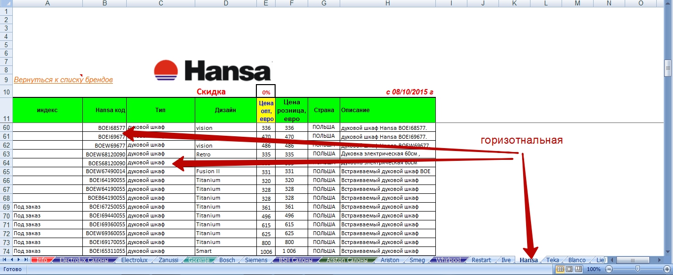This screenshot has width=673, height=275.
Task: Select 'Fusion II' design cell
Action: (226, 172)
